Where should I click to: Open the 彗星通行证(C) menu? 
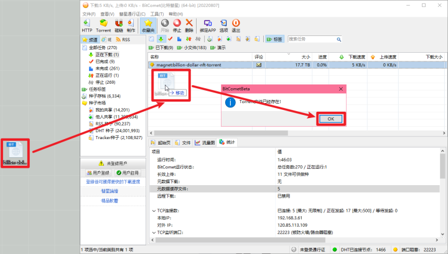tap(133, 14)
